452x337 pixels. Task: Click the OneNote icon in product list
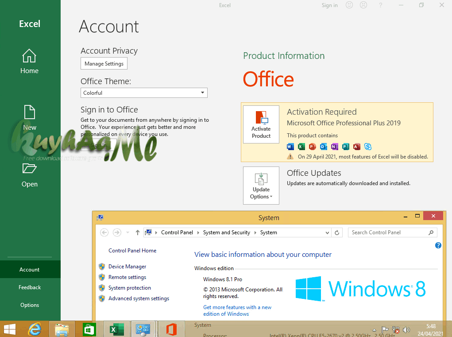334,147
